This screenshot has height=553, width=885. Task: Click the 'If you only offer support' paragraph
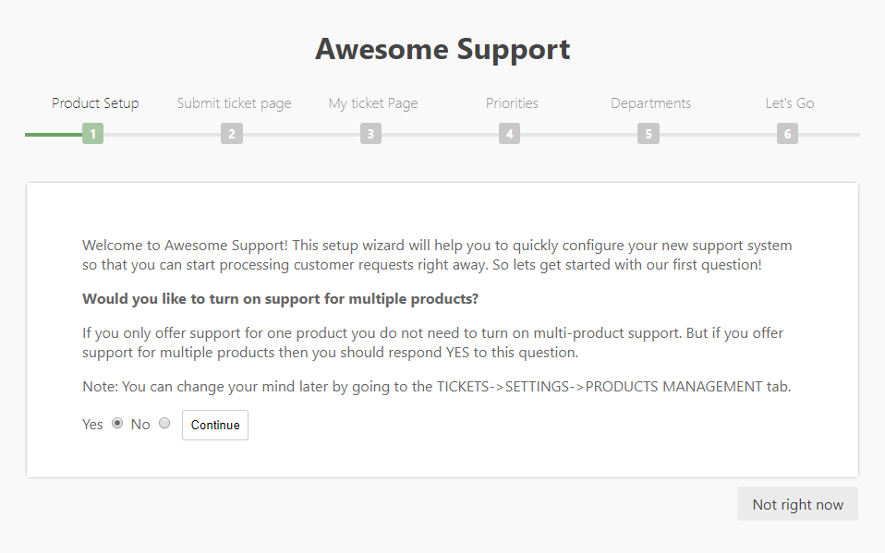tap(433, 343)
